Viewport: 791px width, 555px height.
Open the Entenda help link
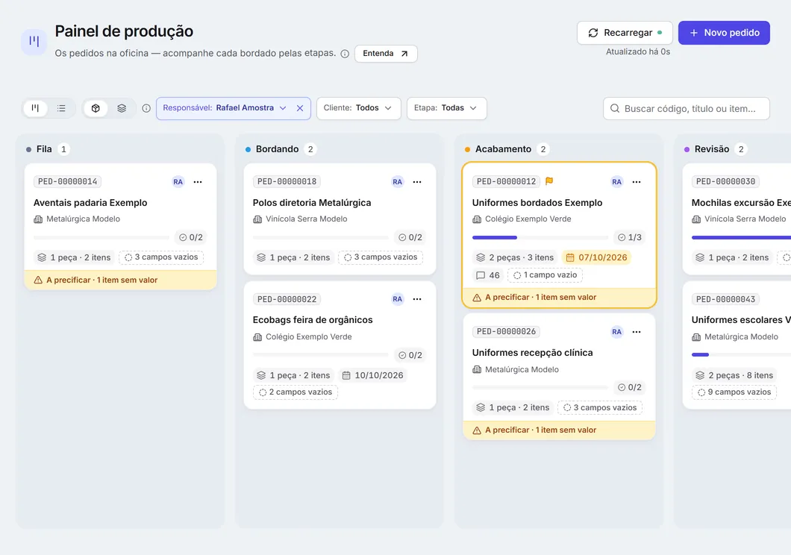click(x=386, y=54)
